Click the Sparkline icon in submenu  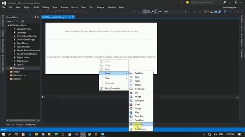point(131,120)
